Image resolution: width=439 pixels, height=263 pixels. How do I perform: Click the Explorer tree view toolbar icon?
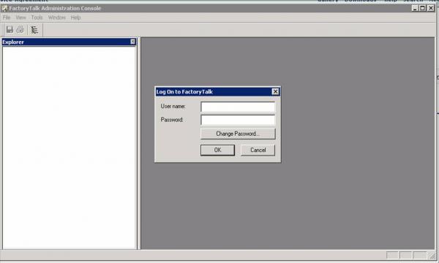(34, 30)
